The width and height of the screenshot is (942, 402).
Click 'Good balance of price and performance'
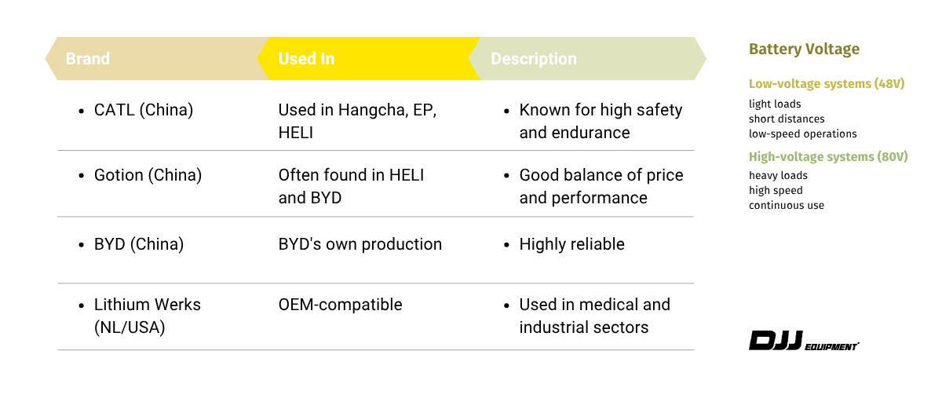(601, 186)
